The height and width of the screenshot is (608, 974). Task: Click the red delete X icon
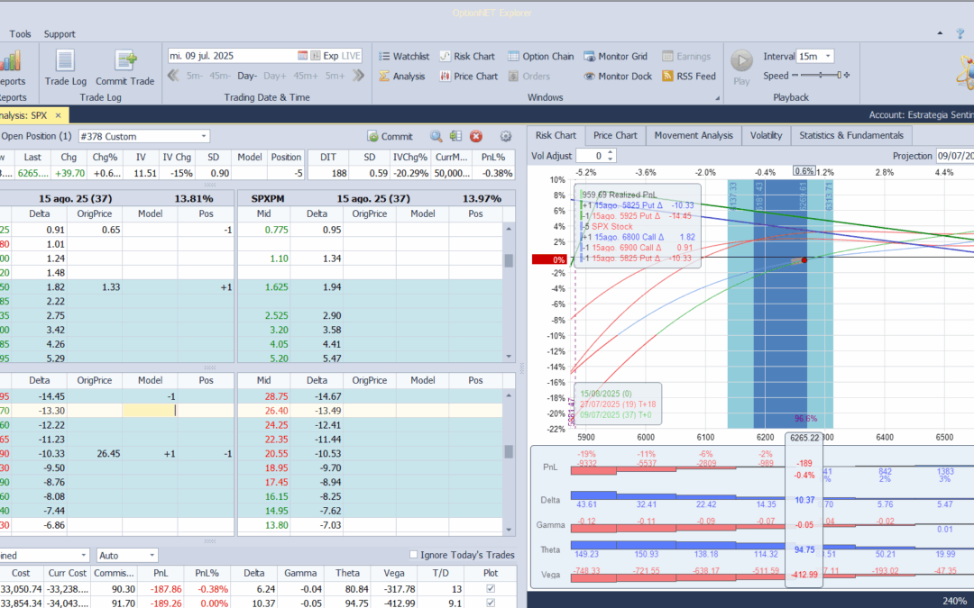coord(476,137)
